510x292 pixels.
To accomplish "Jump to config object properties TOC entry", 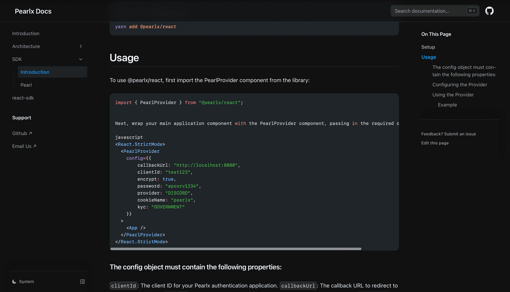I will click(x=464, y=71).
